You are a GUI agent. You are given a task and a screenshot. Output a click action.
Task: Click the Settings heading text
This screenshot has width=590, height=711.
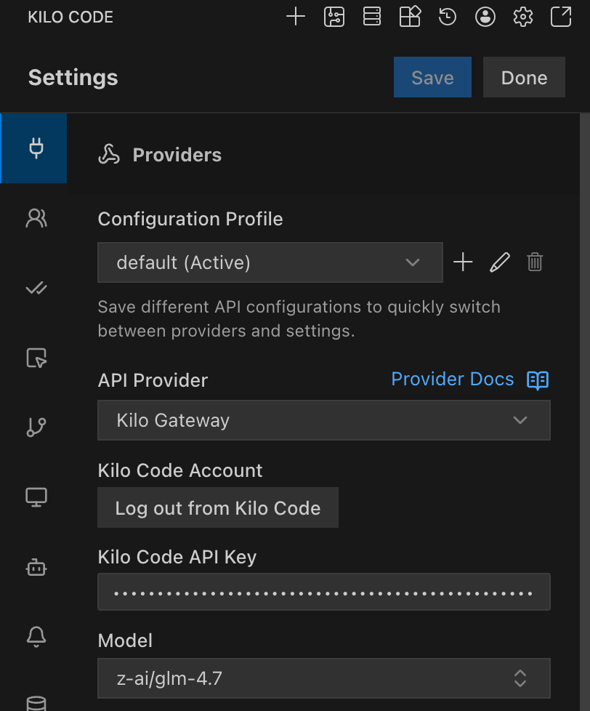pos(73,78)
